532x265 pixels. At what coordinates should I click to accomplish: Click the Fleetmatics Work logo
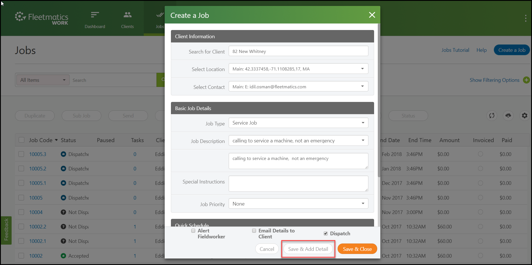point(42,18)
